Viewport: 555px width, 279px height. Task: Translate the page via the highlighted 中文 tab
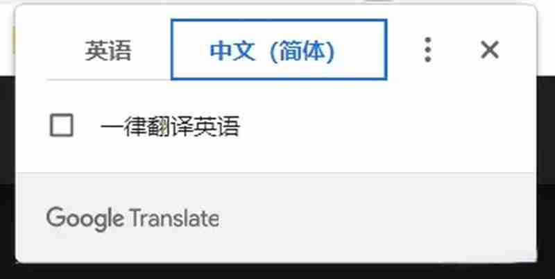[279, 49]
